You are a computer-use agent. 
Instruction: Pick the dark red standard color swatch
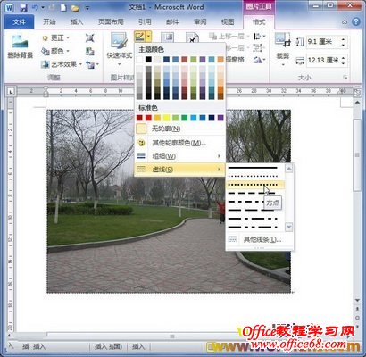click(x=139, y=118)
